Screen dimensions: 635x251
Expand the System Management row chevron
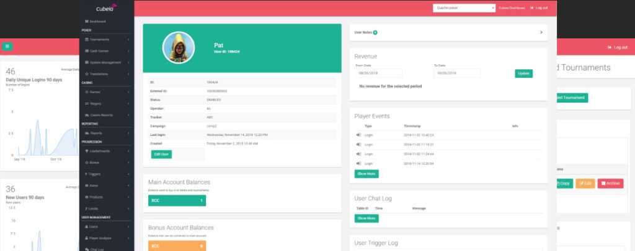129,62
